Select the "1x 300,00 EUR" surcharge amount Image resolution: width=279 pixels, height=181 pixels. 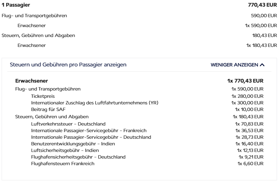coord(247,103)
